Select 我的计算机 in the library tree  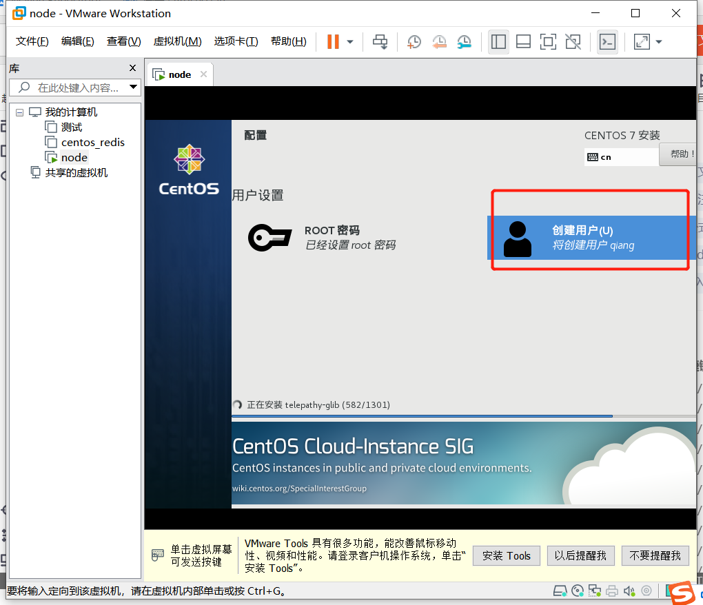pos(71,112)
